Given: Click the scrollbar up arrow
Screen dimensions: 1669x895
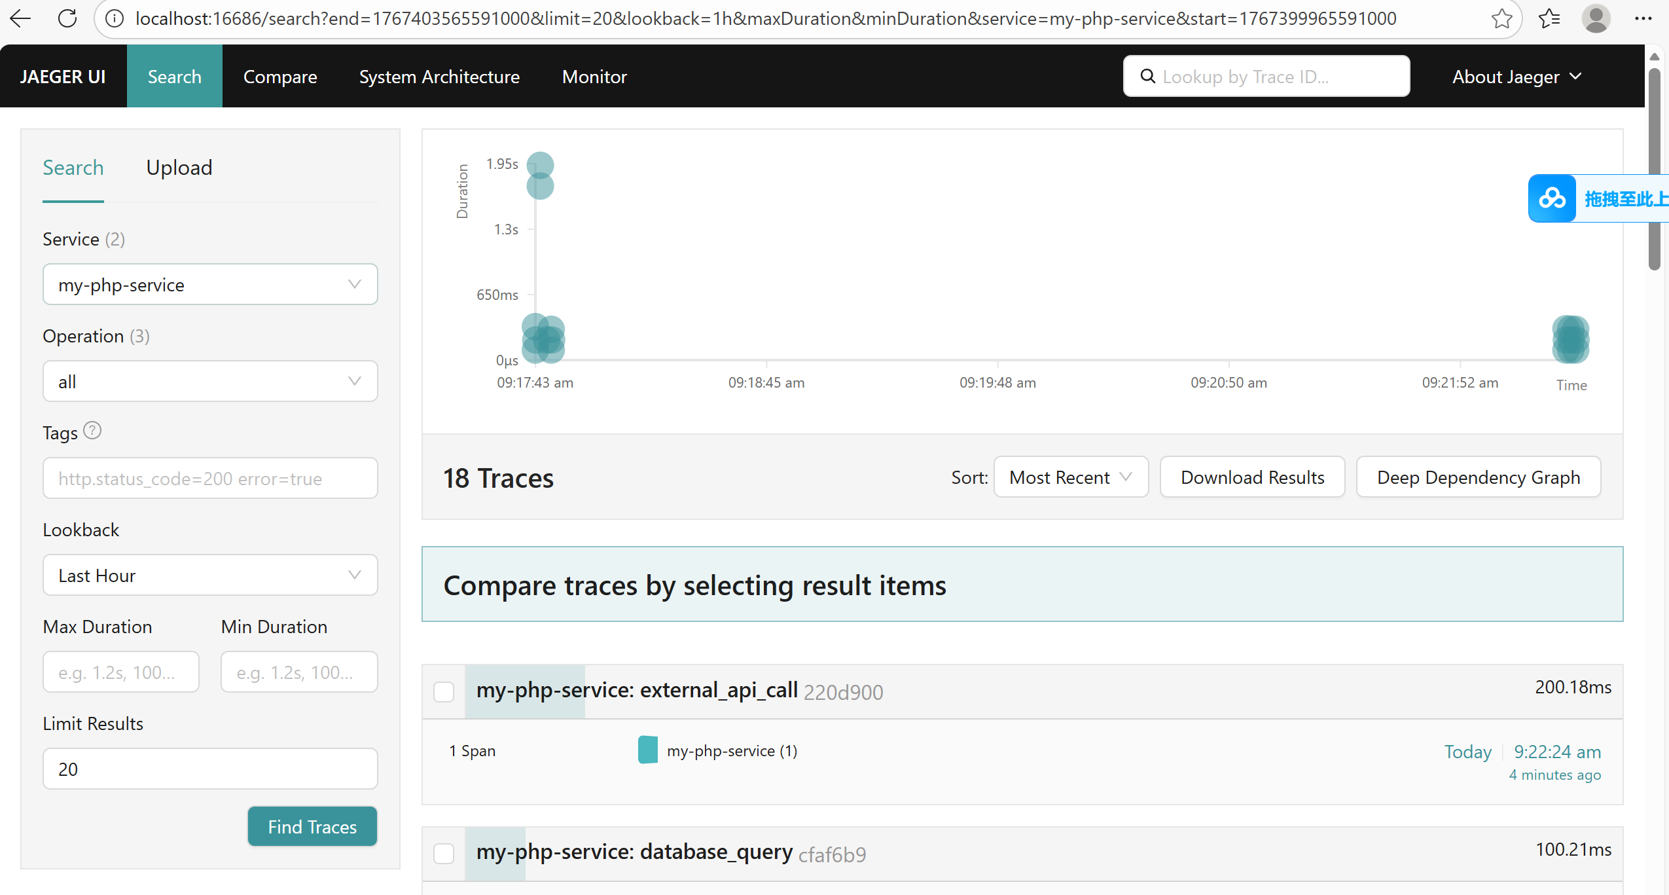Looking at the screenshot, I should 1655,56.
